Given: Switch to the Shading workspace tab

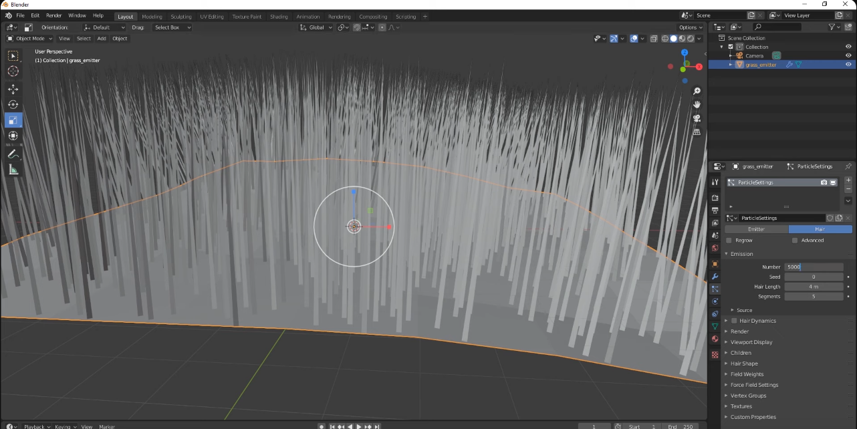Looking at the screenshot, I should click(x=279, y=16).
